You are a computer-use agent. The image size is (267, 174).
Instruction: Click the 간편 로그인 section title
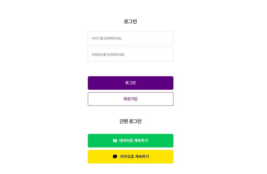click(130, 121)
